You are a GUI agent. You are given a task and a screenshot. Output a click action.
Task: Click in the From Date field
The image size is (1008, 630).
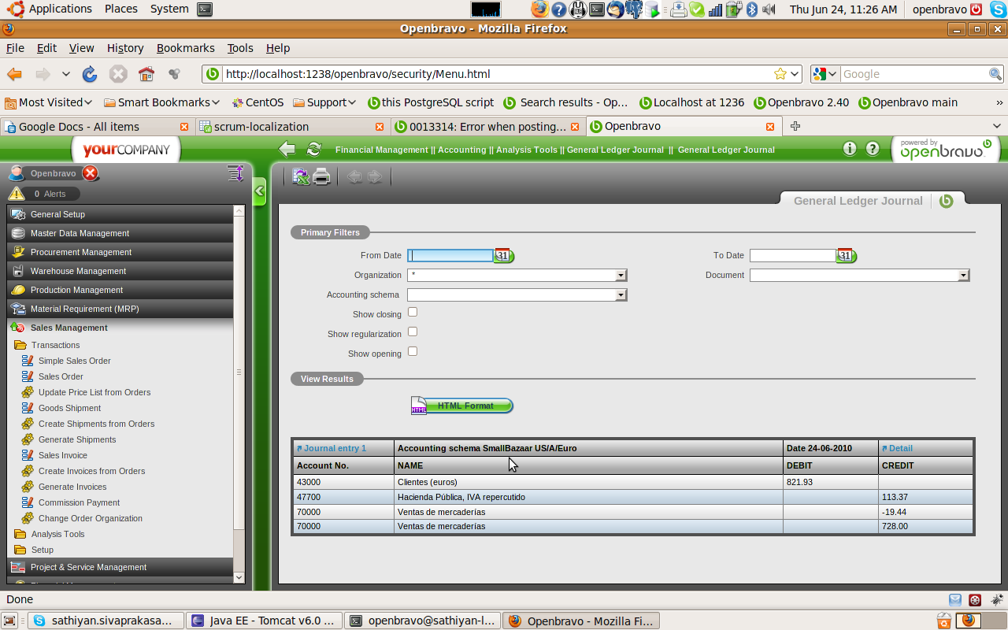point(450,255)
